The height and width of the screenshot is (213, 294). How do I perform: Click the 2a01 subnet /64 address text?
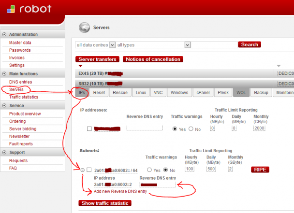pyautogui.click(x=116, y=170)
